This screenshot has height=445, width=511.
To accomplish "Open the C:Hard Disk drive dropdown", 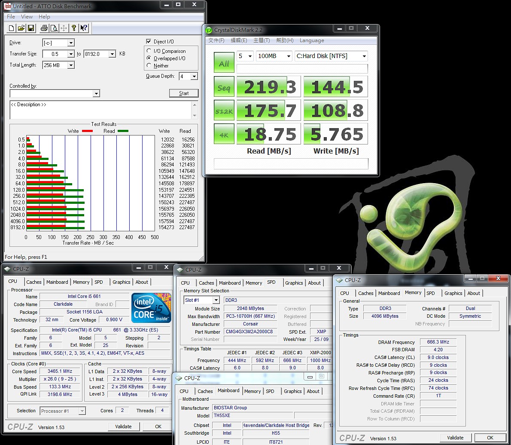I will 364,56.
